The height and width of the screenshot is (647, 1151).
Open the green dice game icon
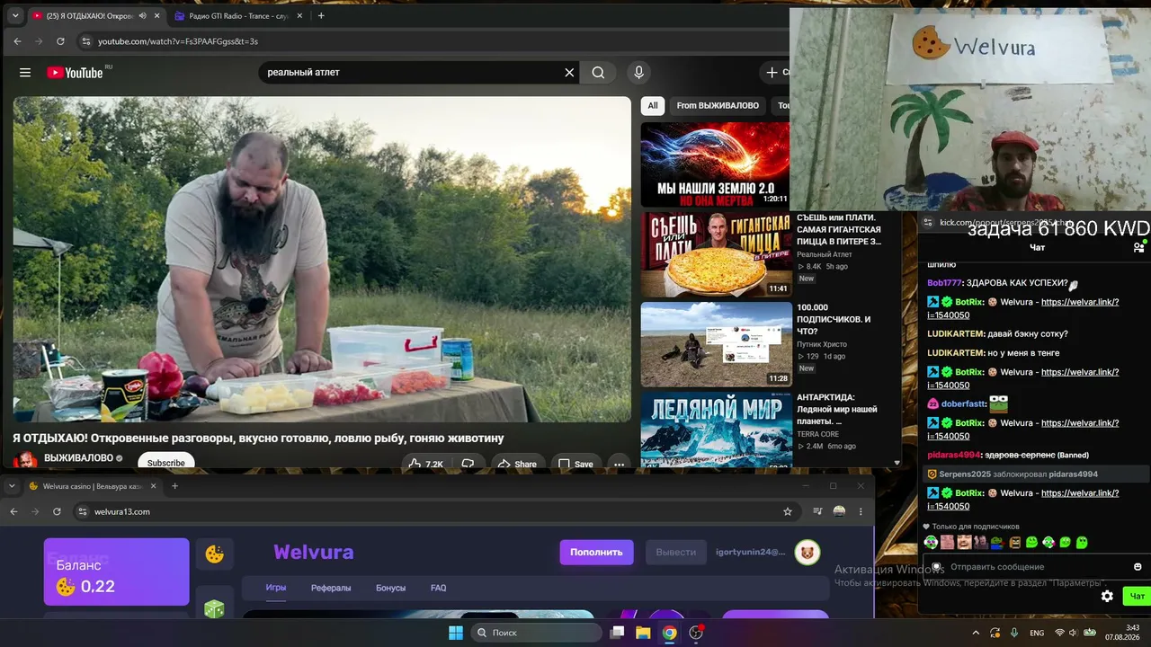point(214,609)
